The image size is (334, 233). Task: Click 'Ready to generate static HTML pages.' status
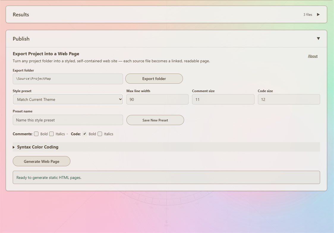click(49, 178)
